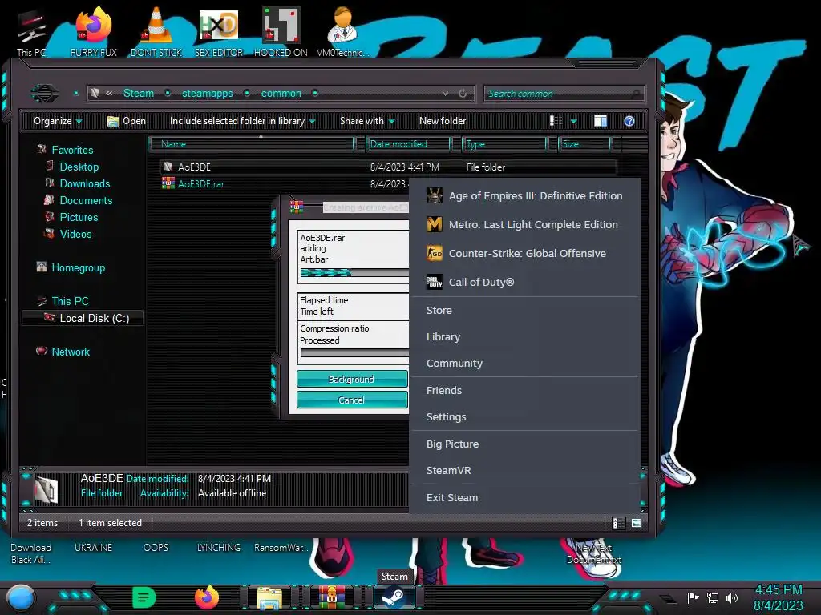The height and width of the screenshot is (615, 821).
Task: Launch Metro: Last Light Complete Edition
Action: click(524, 224)
